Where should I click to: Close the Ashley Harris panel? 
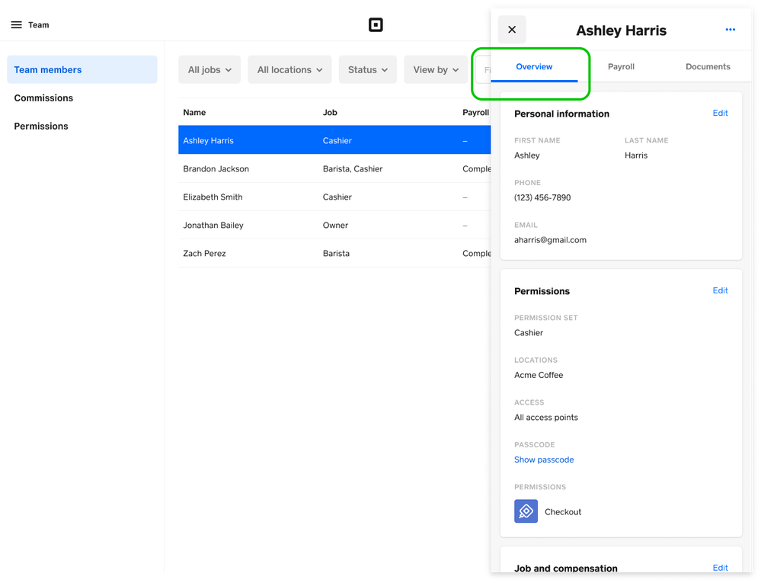(x=512, y=30)
